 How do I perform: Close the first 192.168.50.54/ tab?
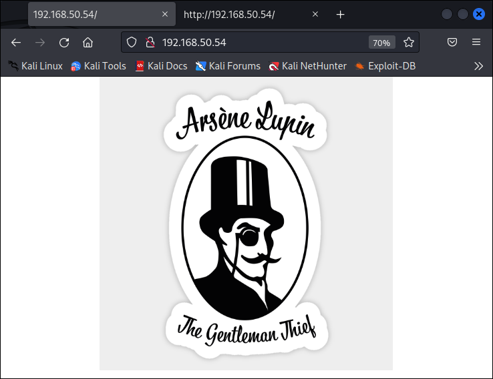165,14
